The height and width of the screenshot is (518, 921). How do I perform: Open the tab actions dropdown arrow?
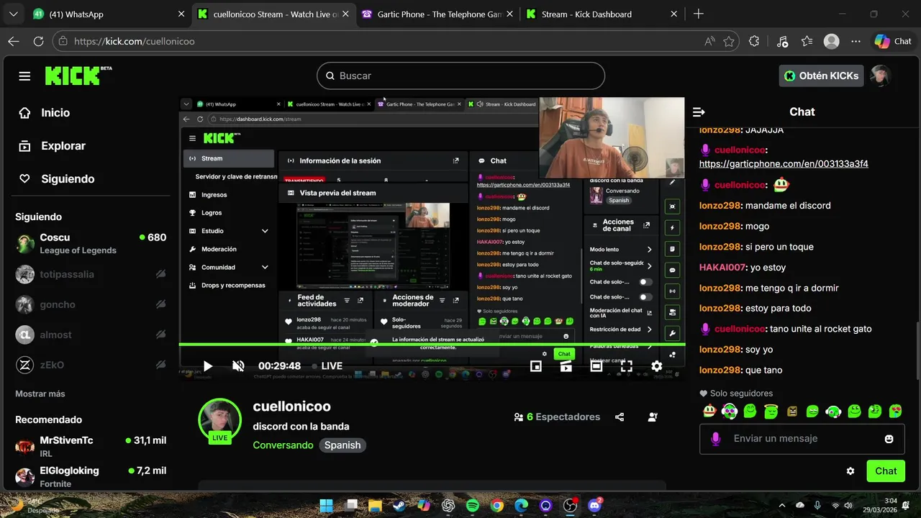coord(13,14)
